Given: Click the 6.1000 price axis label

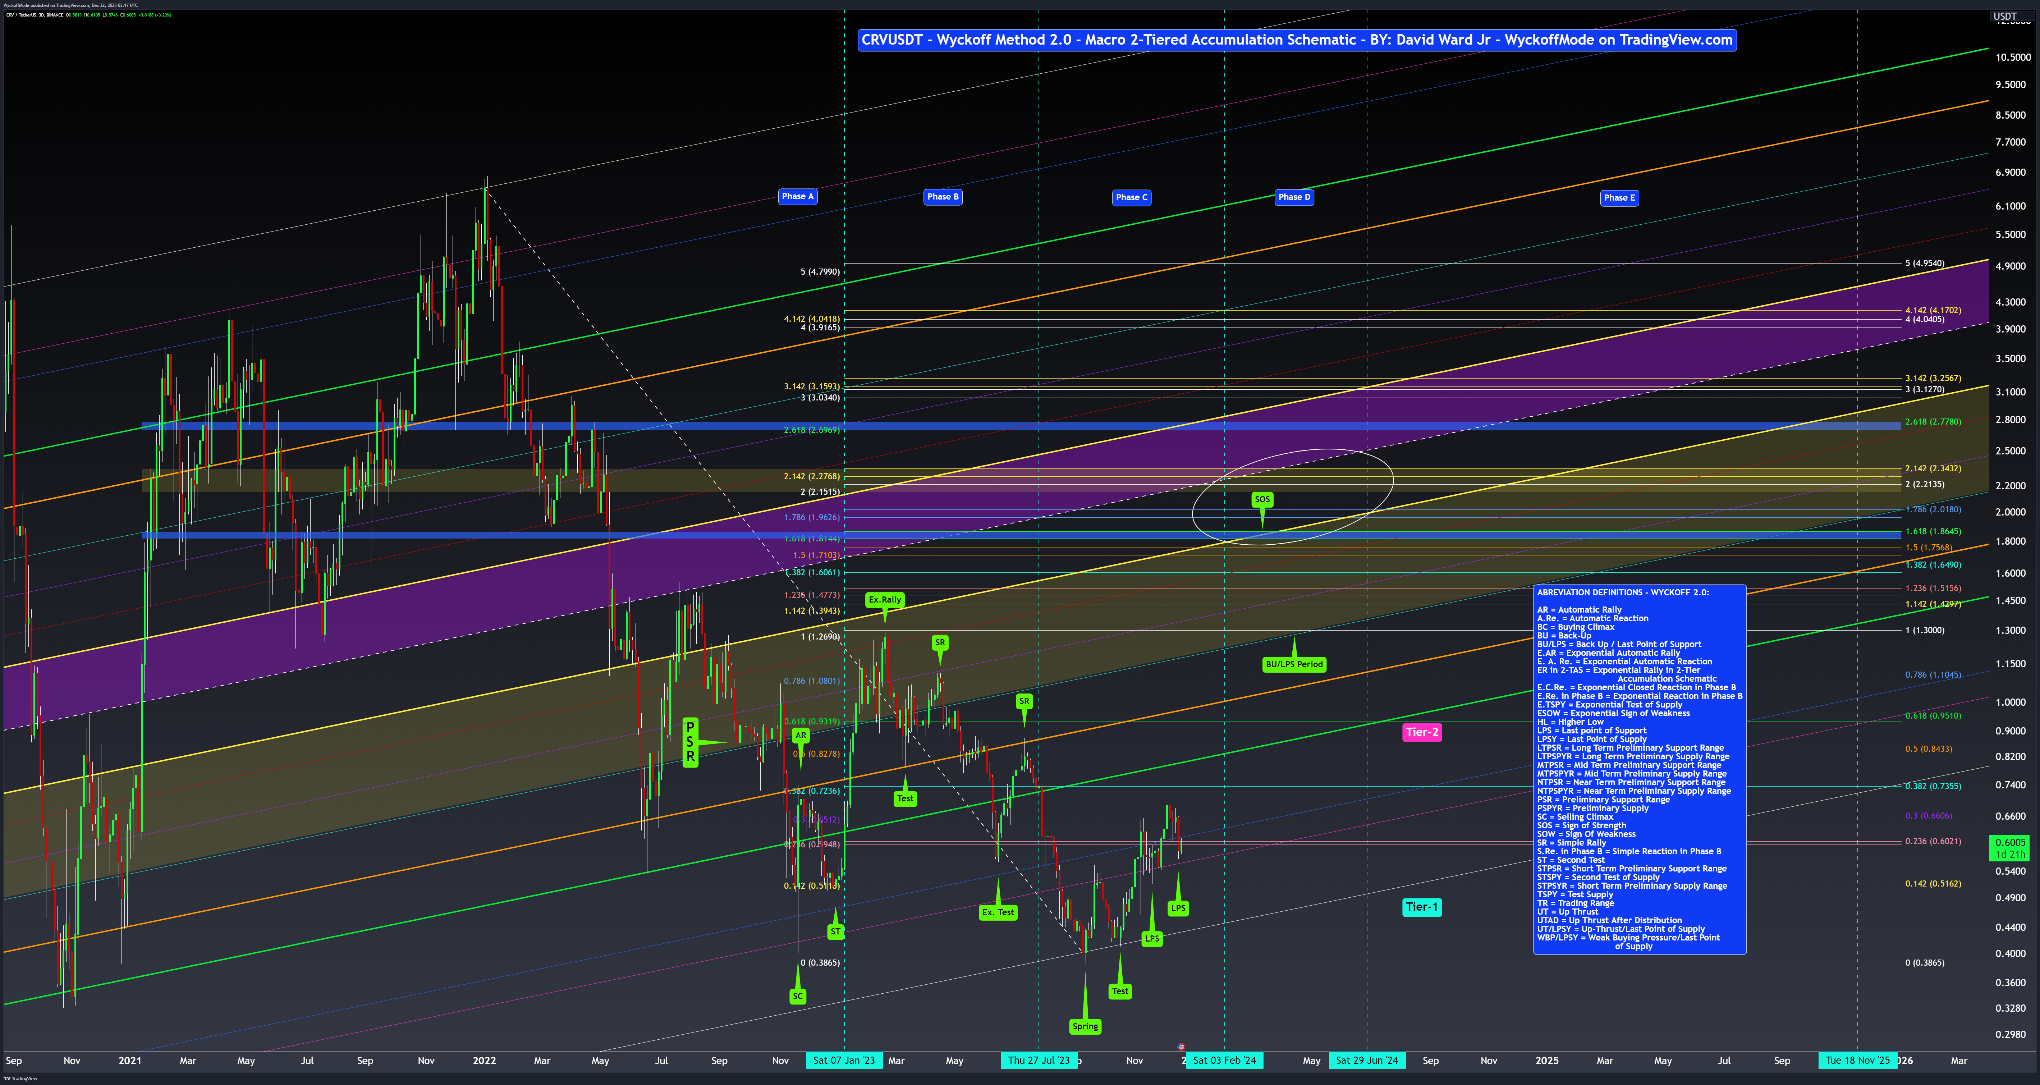Looking at the screenshot, I should pyautogui.click(x=2011, y=206).
